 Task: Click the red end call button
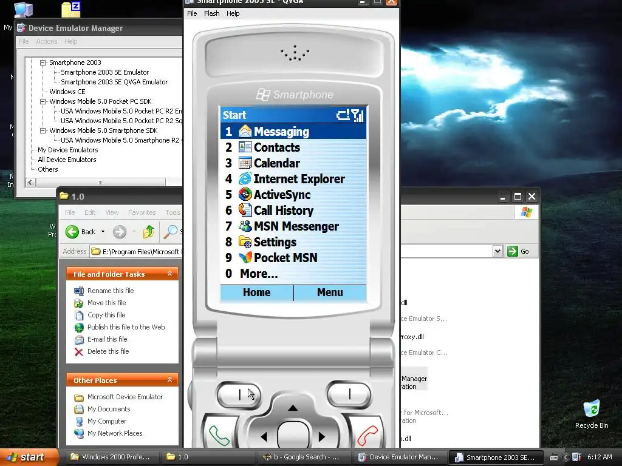pyautogui.click(x=367, y=435)
